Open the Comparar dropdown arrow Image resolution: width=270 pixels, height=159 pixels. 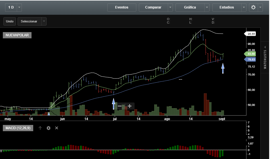[170, 7]
